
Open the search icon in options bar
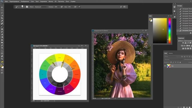tap(121, 7)
